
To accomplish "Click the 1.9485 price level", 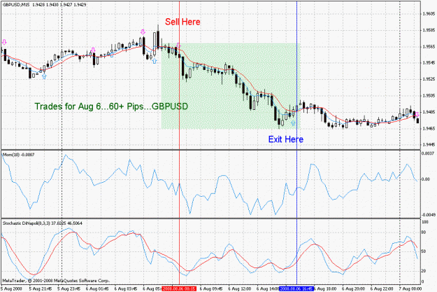I will pos(429,112).
